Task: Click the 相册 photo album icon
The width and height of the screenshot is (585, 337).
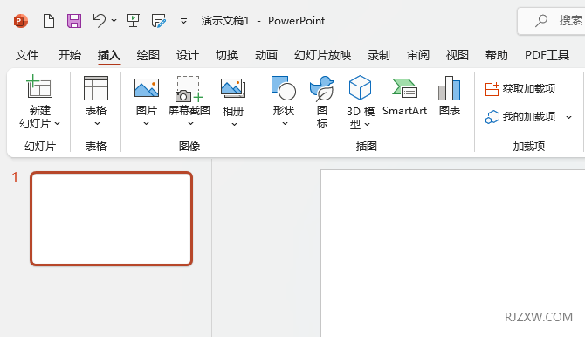Action: [233, 88]
